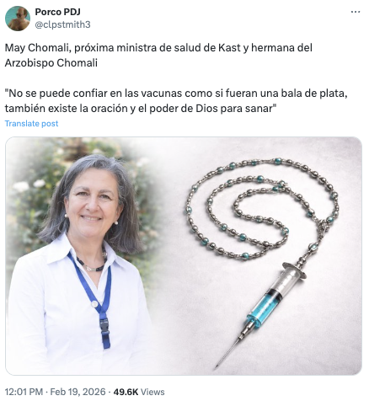Click the line about oración and Dios
The height and width of the screenshot is (401, 369).
[141, 109]
